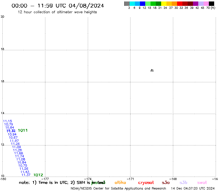The image size is (218, 191).
Task: Select the wave height value 11.37
Action: (x=26, y=175)
